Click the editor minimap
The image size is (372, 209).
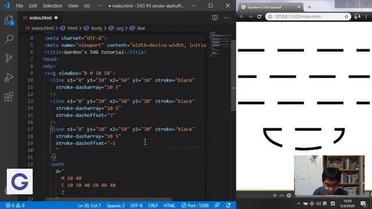point(220,45)
